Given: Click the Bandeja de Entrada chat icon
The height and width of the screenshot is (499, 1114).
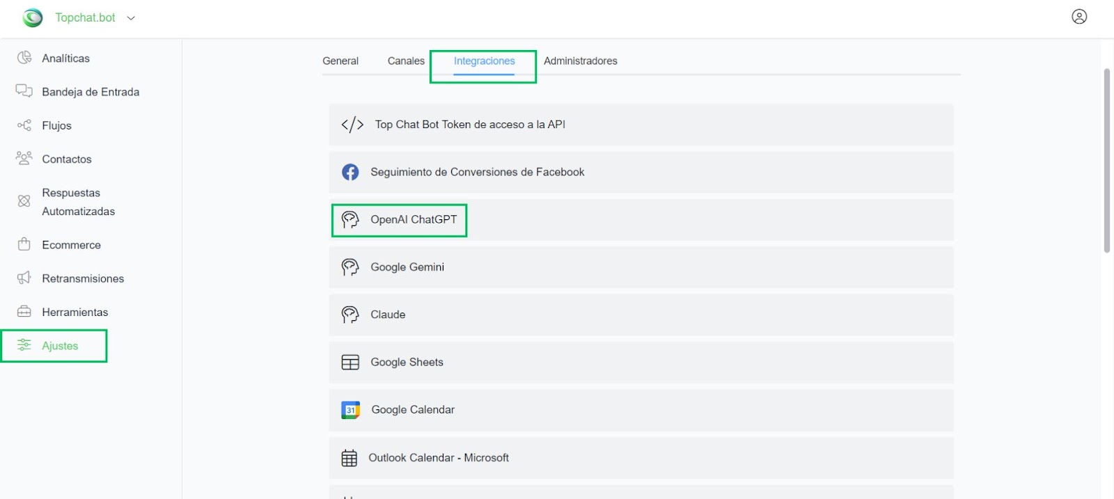Looking at the screenshot, I should 24,91.
